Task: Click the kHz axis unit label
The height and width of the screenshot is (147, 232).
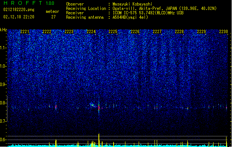Action: point(3,30)
